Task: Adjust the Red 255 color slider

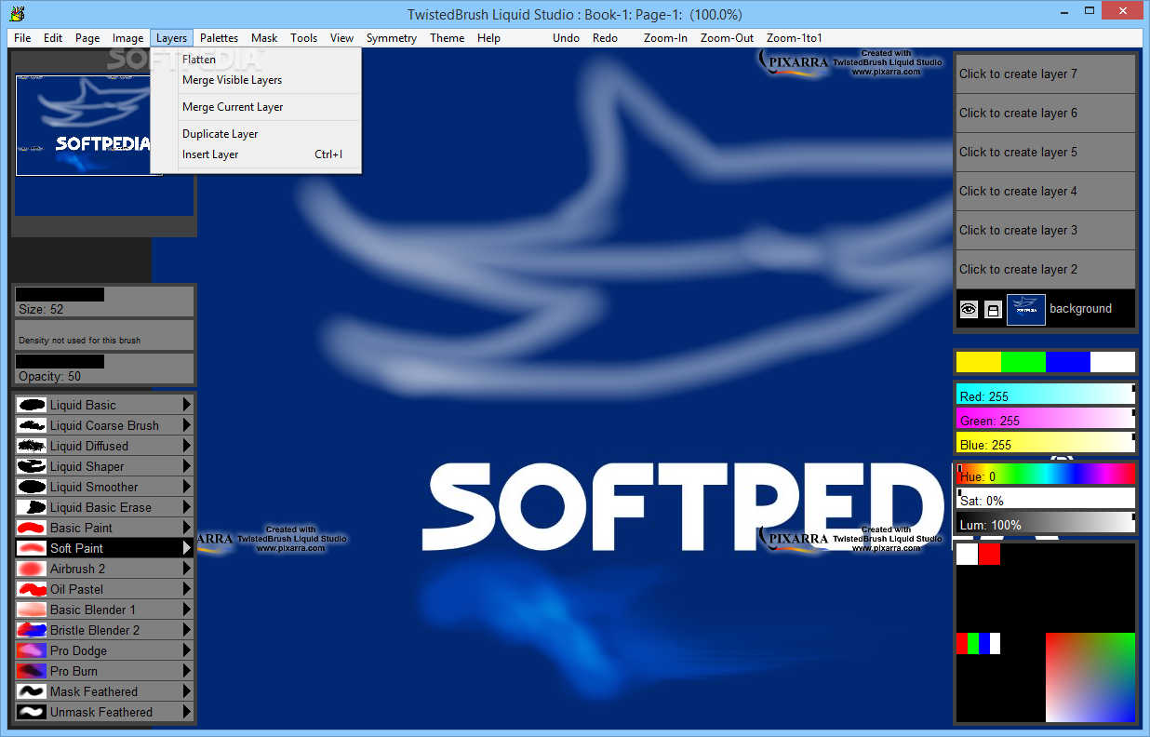Action: click(1046, 394)
